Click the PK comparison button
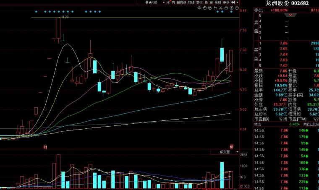319x190 pixels. click(168, 3)
